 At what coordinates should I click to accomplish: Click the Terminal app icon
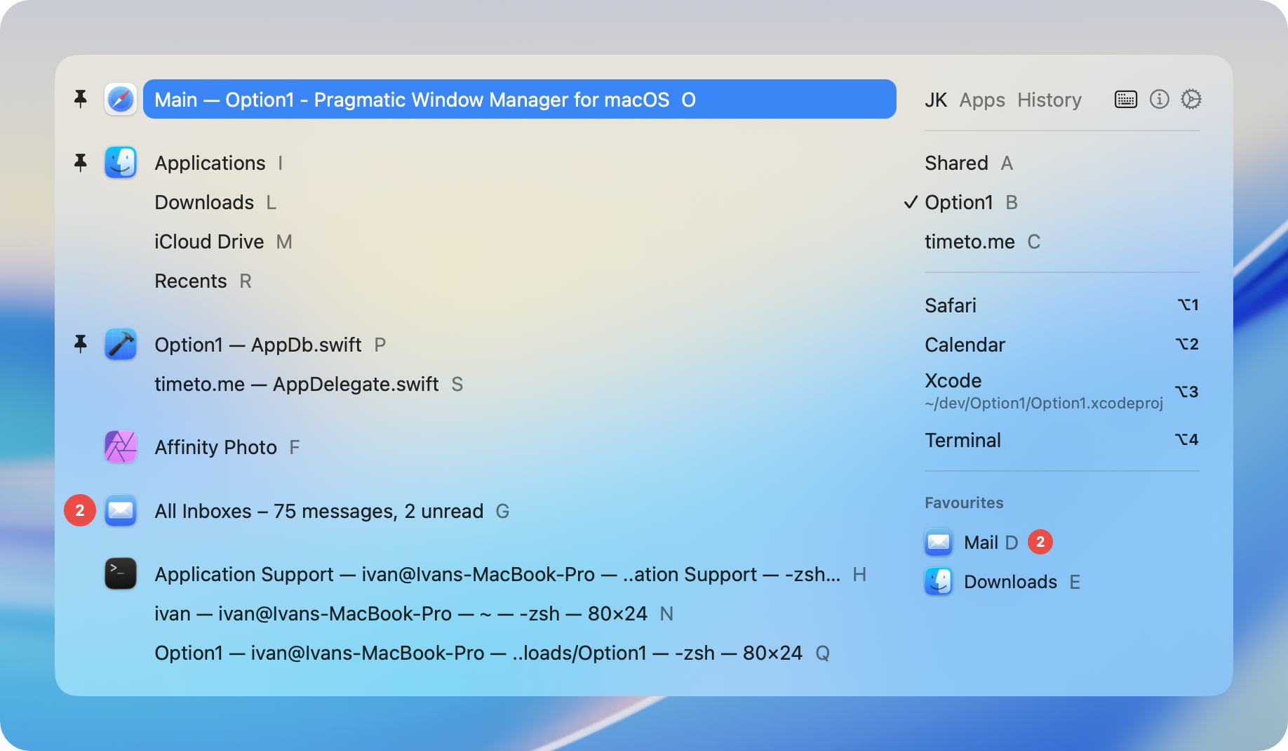(x=121, y=574)
